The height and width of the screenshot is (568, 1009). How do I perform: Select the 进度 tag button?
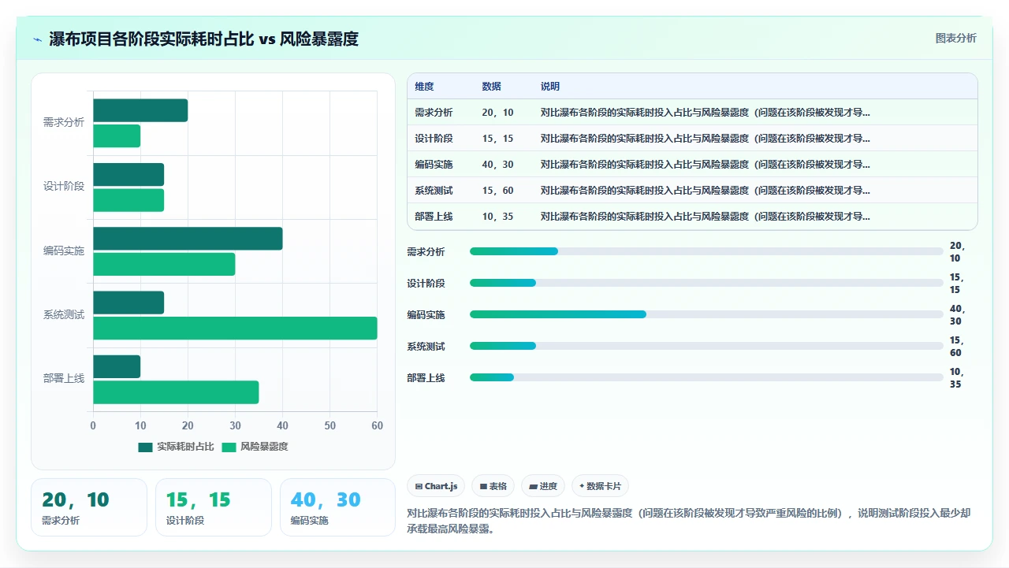coord(543,486)
